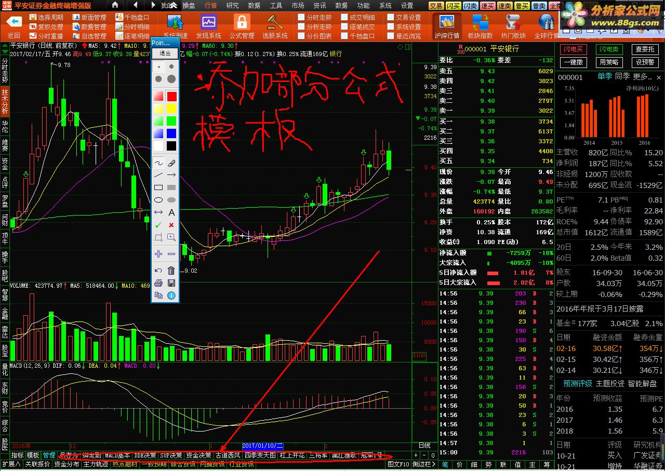
Task: Toggle 分析走势 checkbox in toolbar
Action: pyautogui.click(x=301, y=26)
